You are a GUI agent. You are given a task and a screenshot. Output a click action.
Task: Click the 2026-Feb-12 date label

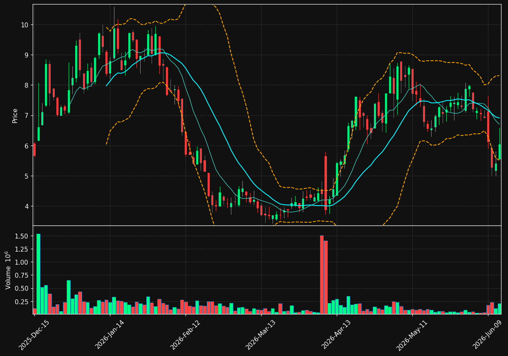coord(185,335)
